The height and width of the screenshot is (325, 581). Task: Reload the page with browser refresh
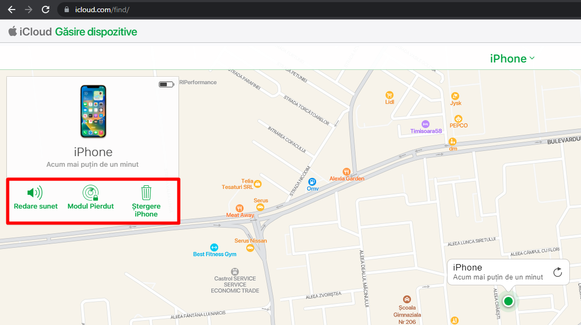tap(46, 9)
